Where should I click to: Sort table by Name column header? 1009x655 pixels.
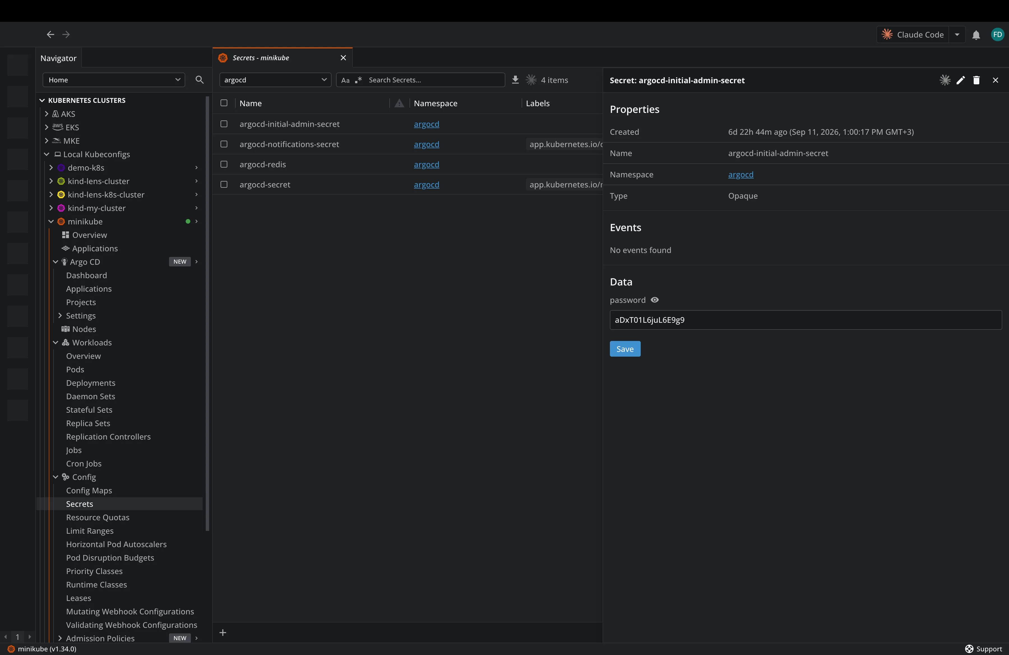[x=251, y=103]
